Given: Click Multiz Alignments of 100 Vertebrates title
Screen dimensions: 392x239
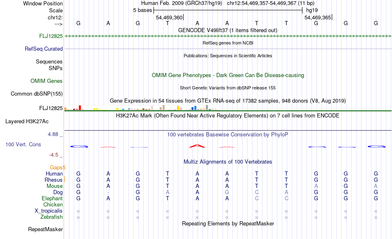Looking at the screenshot, I should pos(228,162).
